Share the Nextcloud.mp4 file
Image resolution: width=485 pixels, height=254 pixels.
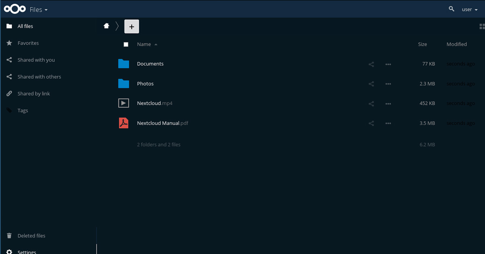click(371, 104)
